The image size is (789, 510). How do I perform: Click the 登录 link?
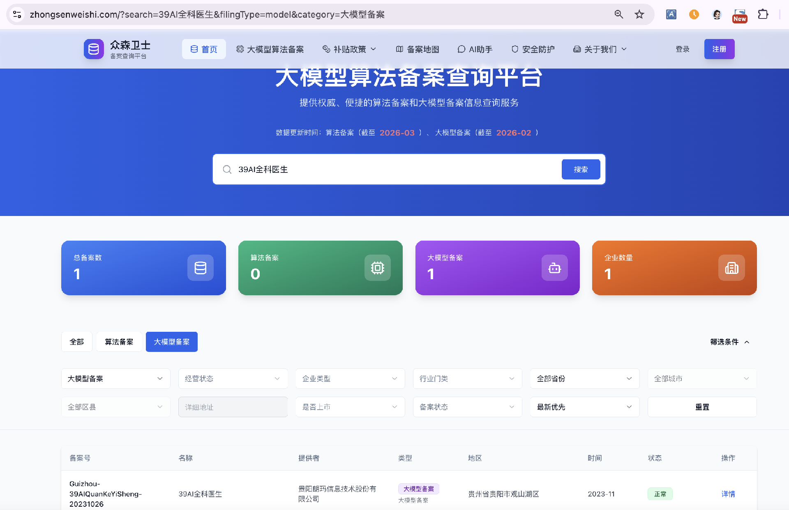coord(683,49)
